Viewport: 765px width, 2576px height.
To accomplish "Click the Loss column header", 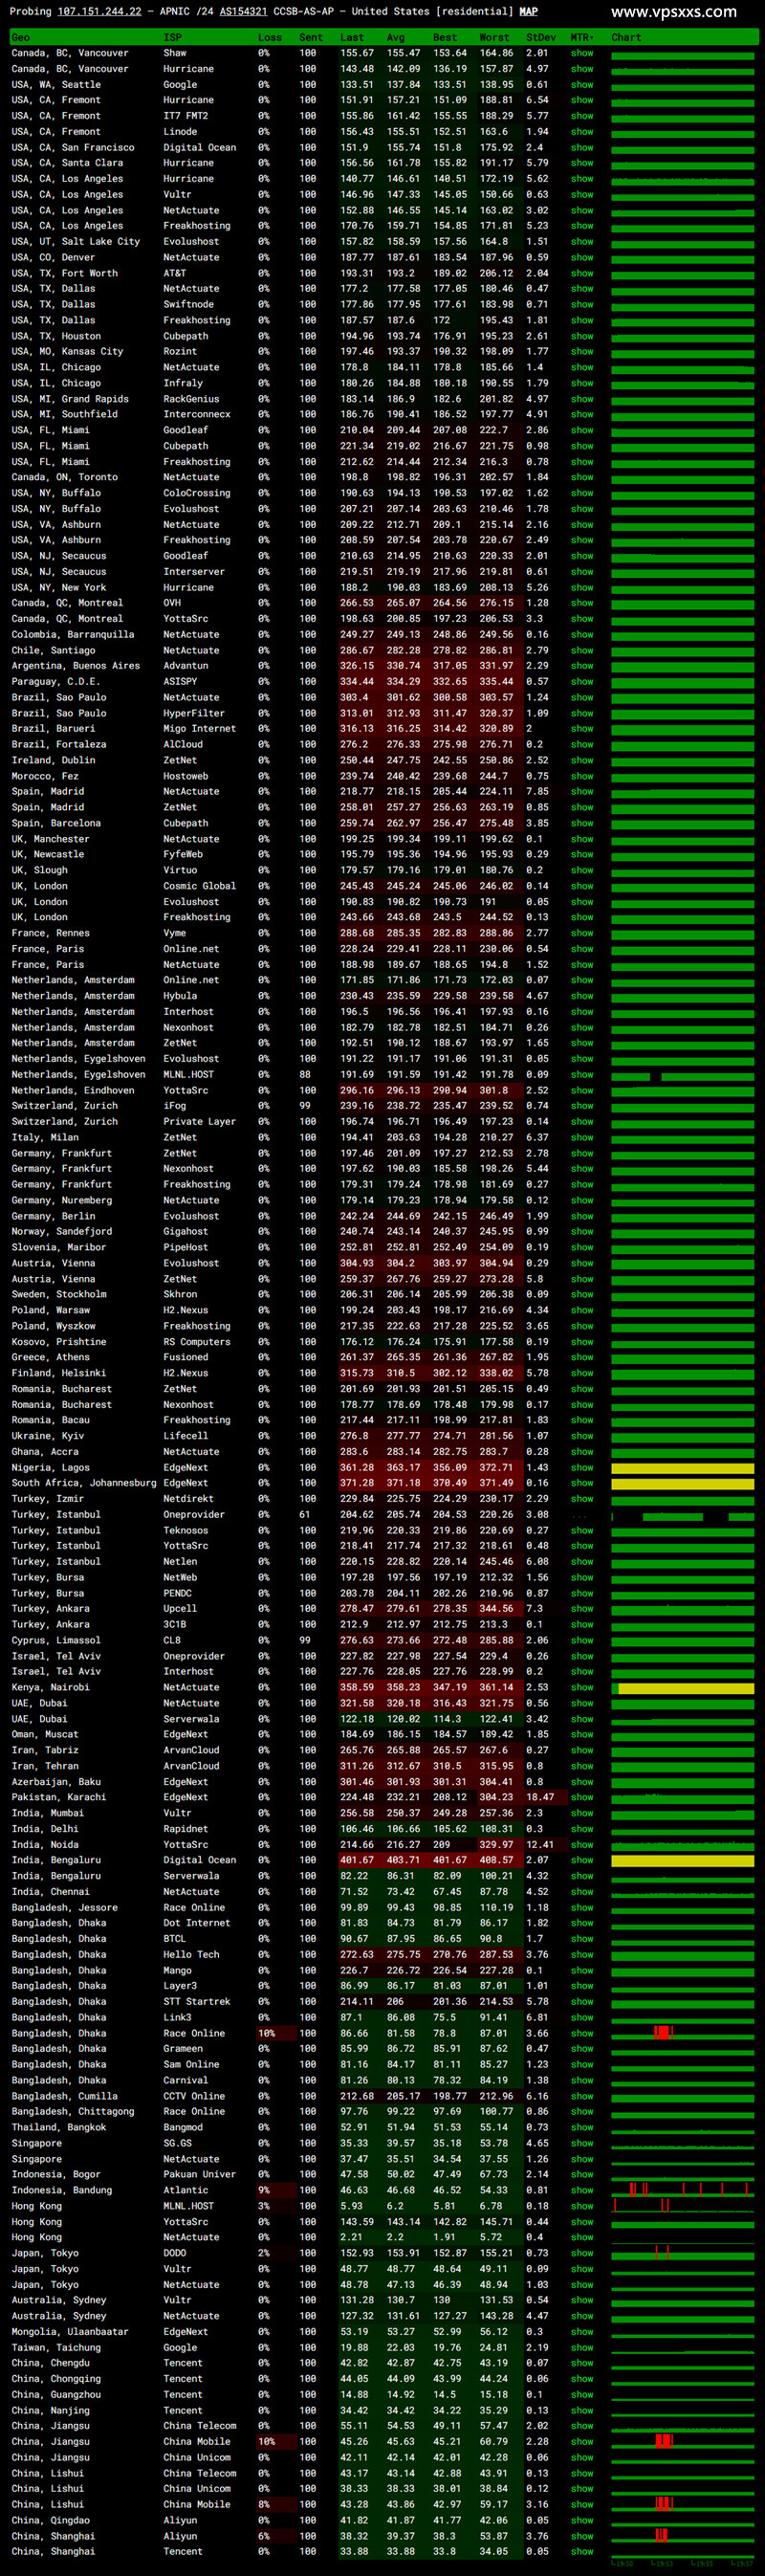I will (x=270, y=37).
